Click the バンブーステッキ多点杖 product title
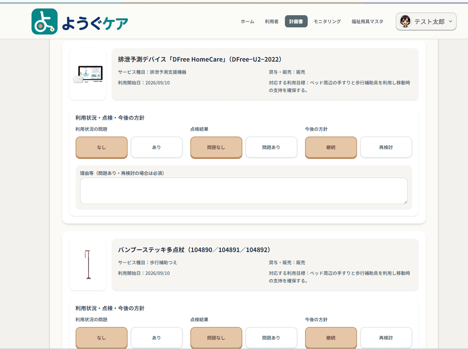Screen dimensions: 468x349 (195, 250)
